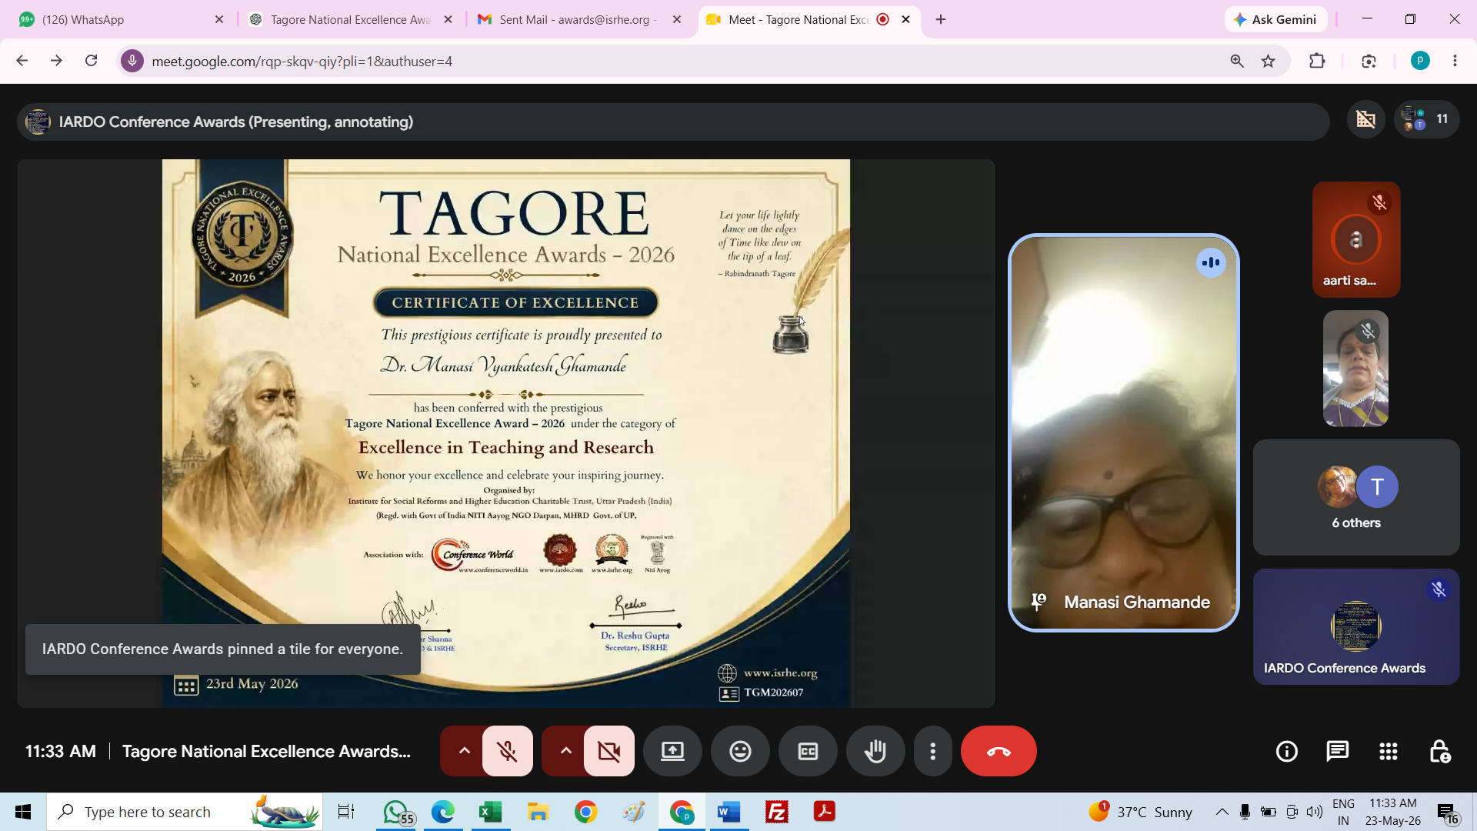Select IARDO Conference Awards participant tile
The width and height of the screenshot is (1477, 831).
click(x=1356, y=626)
